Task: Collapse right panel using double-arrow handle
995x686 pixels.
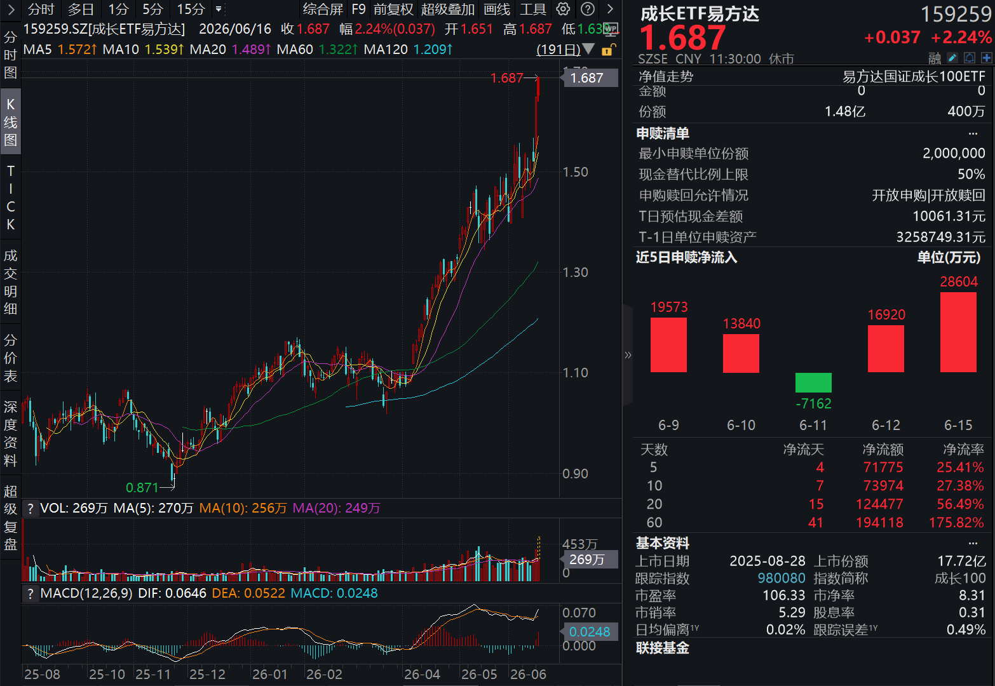Action: click(x=628, y=354)
